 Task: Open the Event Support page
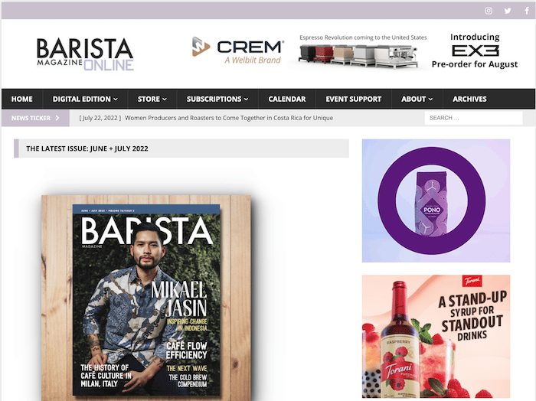pos(354,99)
